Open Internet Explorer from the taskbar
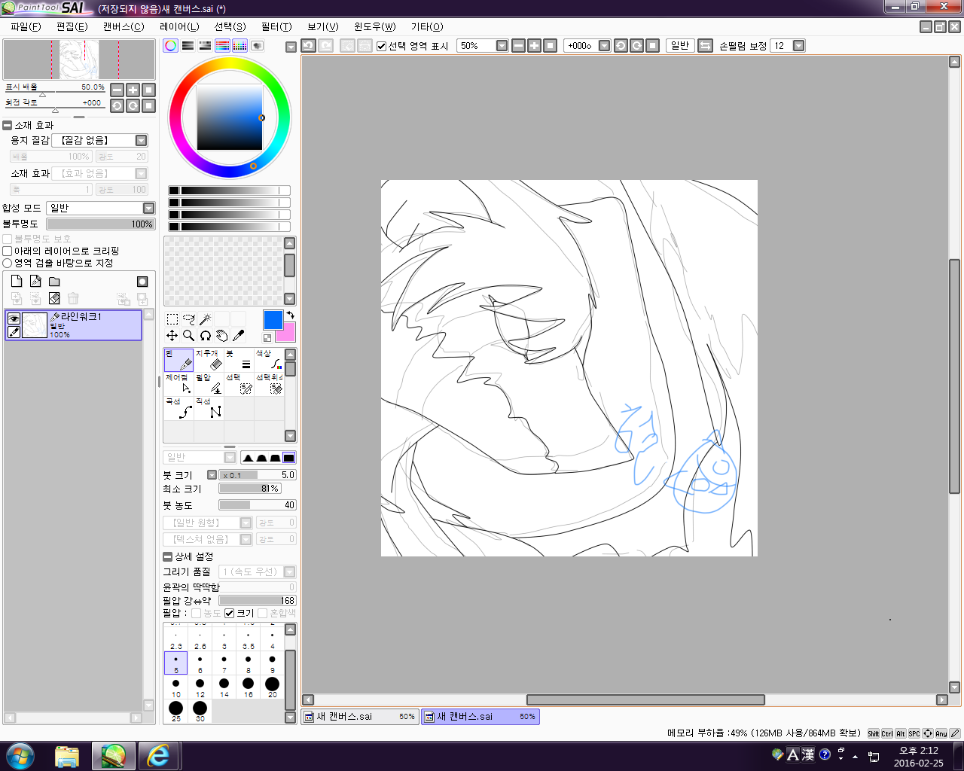964x771 pixels. click(x=157, y=755)
